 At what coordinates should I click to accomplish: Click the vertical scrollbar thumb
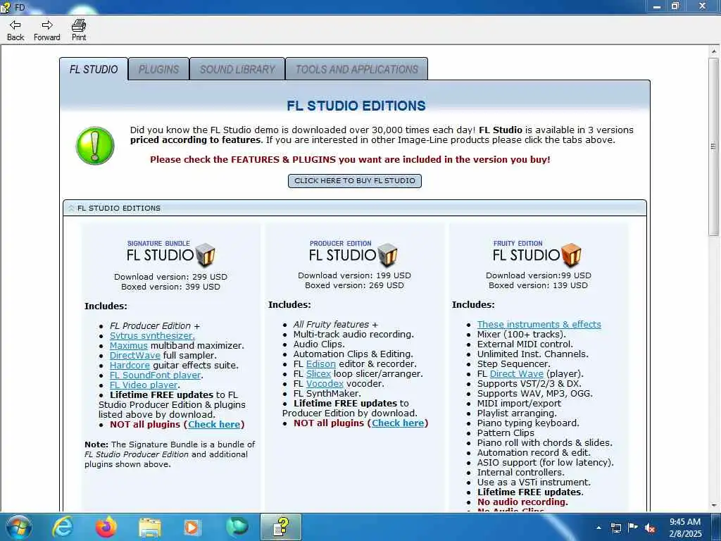click(x=713, y=147)
